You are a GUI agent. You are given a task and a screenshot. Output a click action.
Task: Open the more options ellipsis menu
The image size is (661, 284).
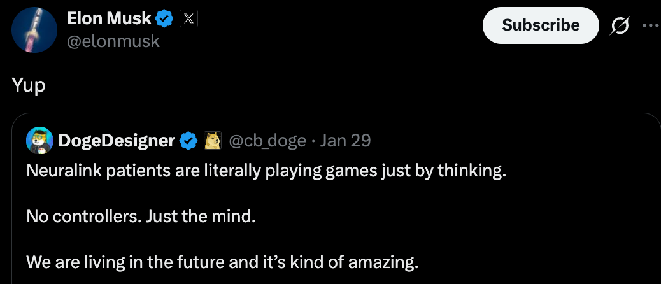point(650,25)
